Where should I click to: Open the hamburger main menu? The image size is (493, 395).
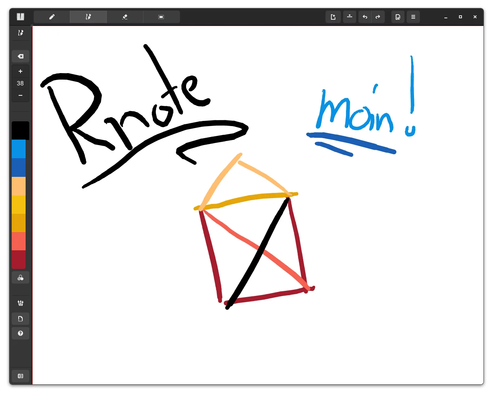pyautogui.click(x=413, y=17)
